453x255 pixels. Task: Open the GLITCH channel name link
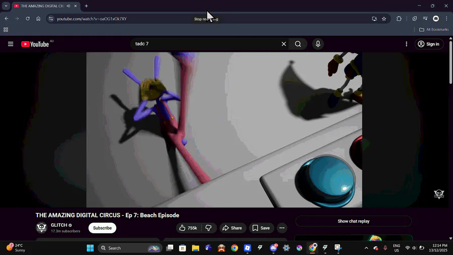point(59,225)
